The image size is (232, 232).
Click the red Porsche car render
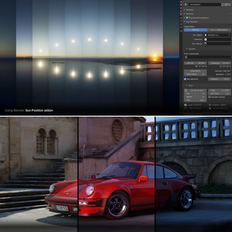click(x=122, y=190)
